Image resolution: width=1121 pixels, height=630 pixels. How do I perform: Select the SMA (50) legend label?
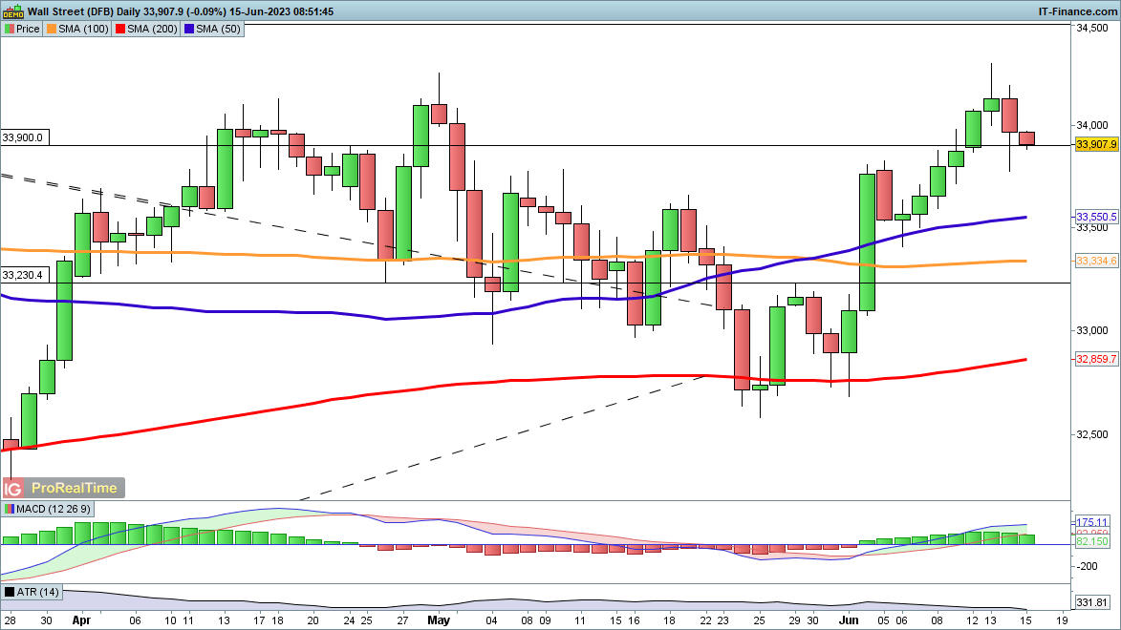pos(218,29)
